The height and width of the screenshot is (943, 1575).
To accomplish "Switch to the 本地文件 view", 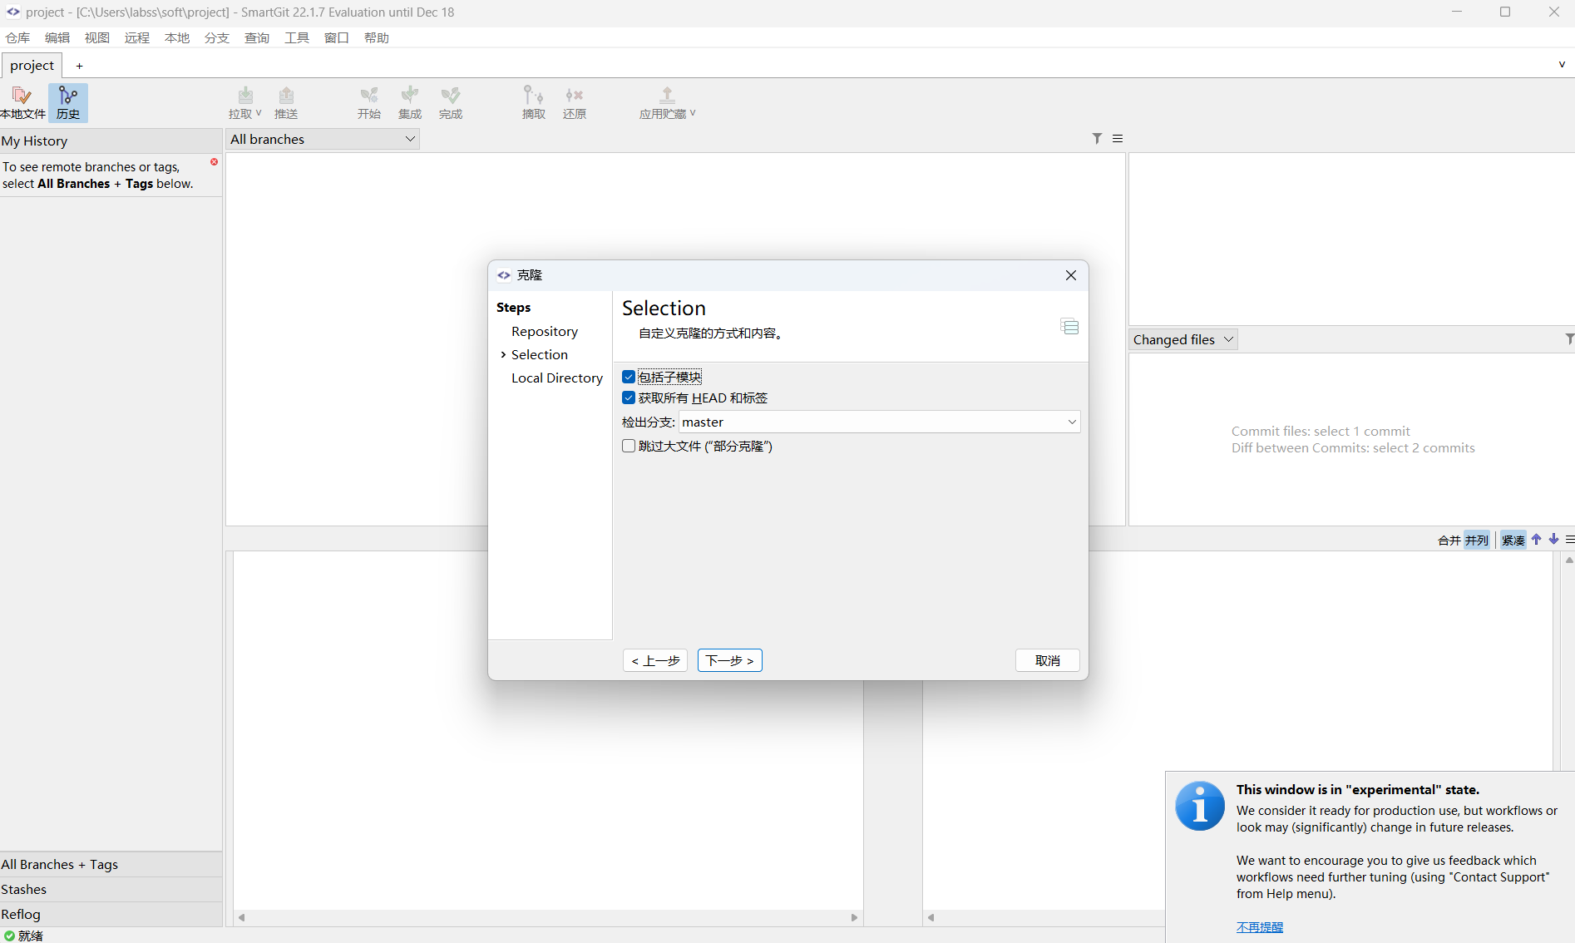I will pos(22,103).
